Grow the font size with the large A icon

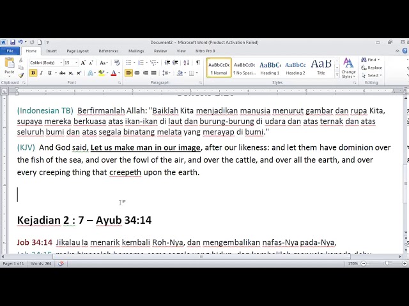click(x=83, y=62)
